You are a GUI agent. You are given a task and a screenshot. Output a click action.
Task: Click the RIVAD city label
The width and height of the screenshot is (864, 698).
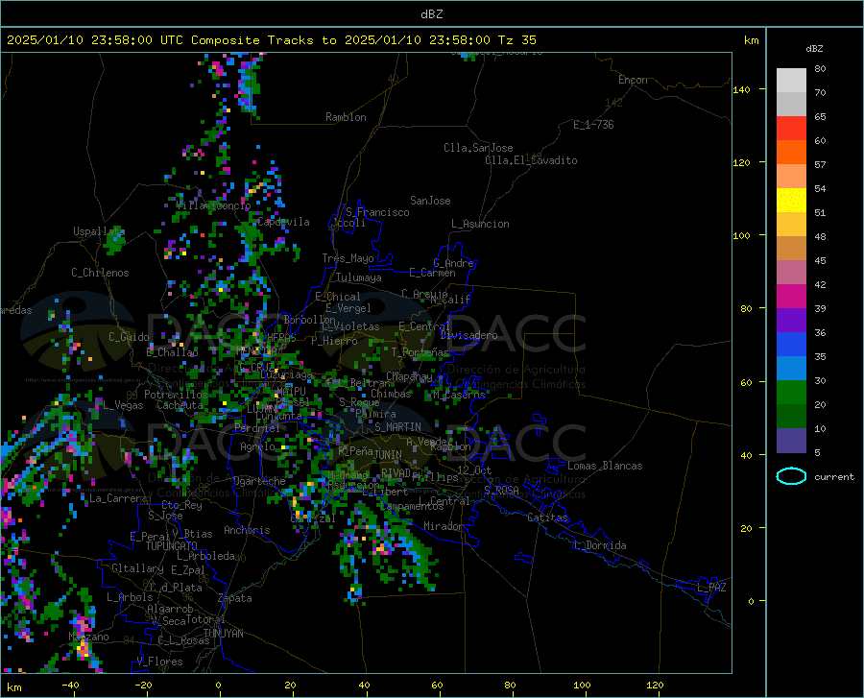(x=396, y=473)
